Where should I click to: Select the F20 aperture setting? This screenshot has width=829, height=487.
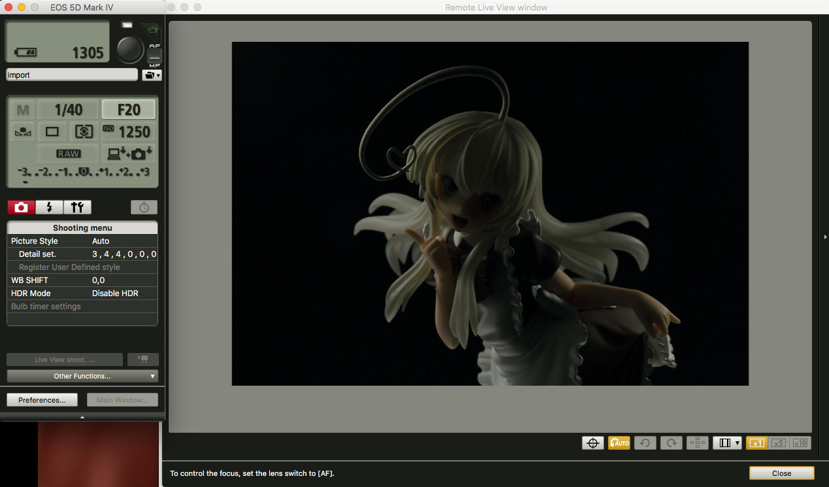pos(129,110)
